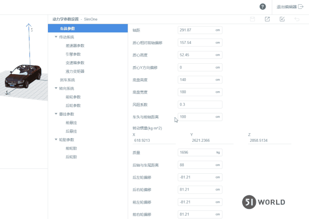Click the 质量 field 1696 kg

tap(200, 152)
